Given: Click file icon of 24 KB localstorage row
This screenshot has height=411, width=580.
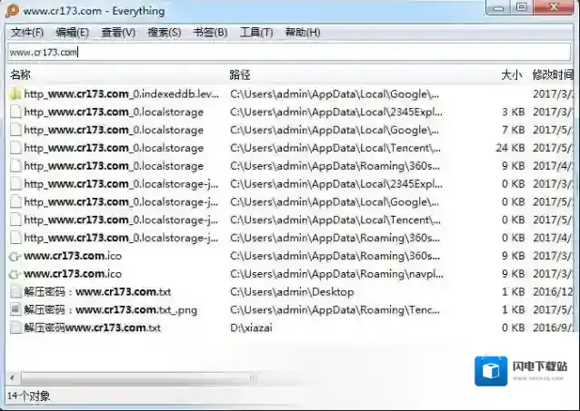Looking at the screenshot, I should [x=15, y=148].
